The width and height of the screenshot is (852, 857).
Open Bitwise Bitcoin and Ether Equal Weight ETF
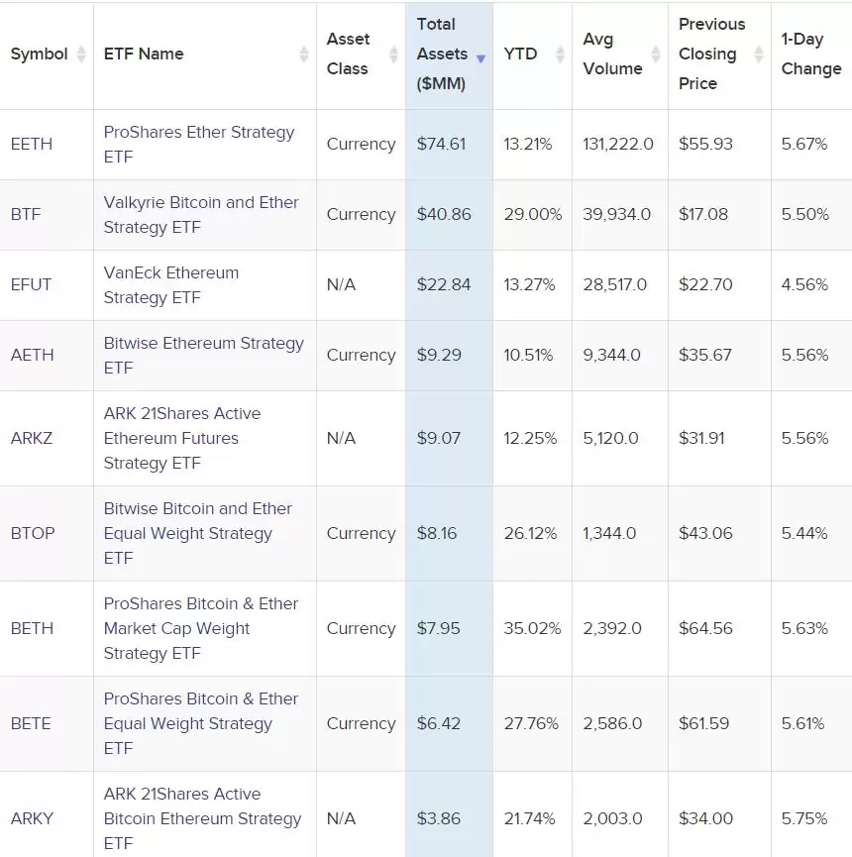click(x=198, y=533)
